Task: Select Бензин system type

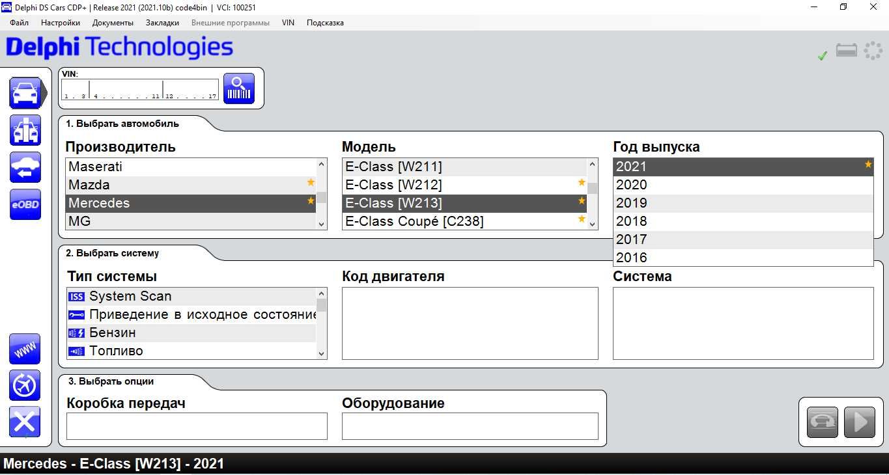Action: click(x=191, y=332)
